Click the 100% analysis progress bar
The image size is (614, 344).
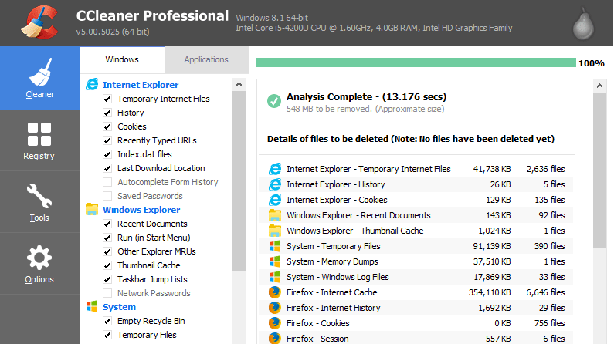[x=416, y=63]
